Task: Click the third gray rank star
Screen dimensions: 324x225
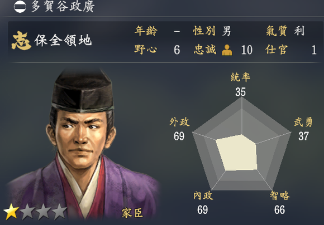Action: pos(43,212)
